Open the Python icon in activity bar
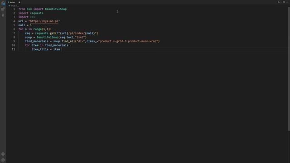Viewport: 290px width, 163px height. (3, 3)
